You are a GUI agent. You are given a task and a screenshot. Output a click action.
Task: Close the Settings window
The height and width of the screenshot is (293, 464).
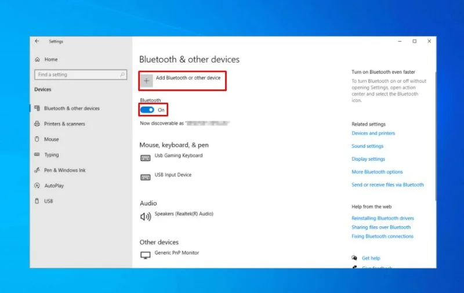tap(429, 41)
